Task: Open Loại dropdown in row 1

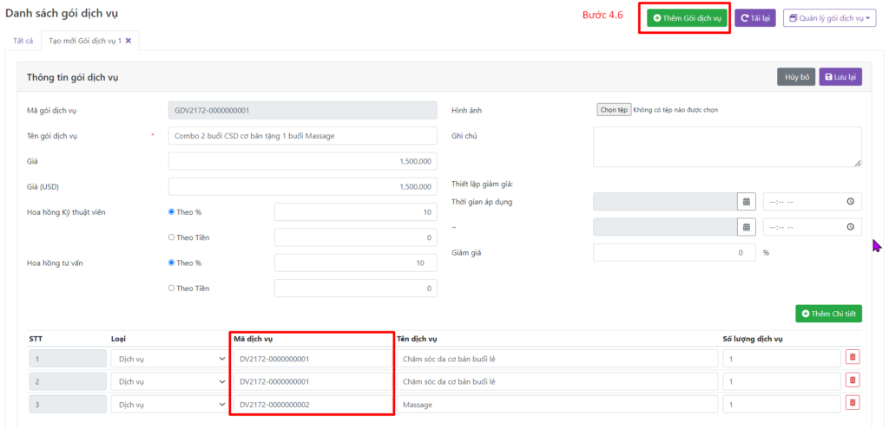Action: [x=168, y=358]
